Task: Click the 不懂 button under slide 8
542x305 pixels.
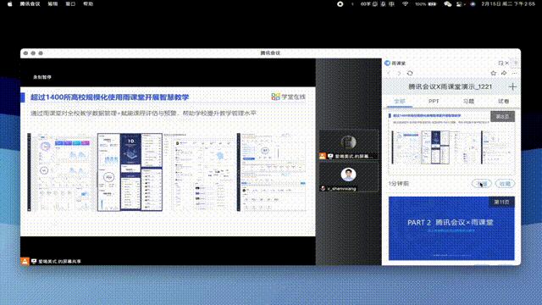Action: [x=482, y=184]
